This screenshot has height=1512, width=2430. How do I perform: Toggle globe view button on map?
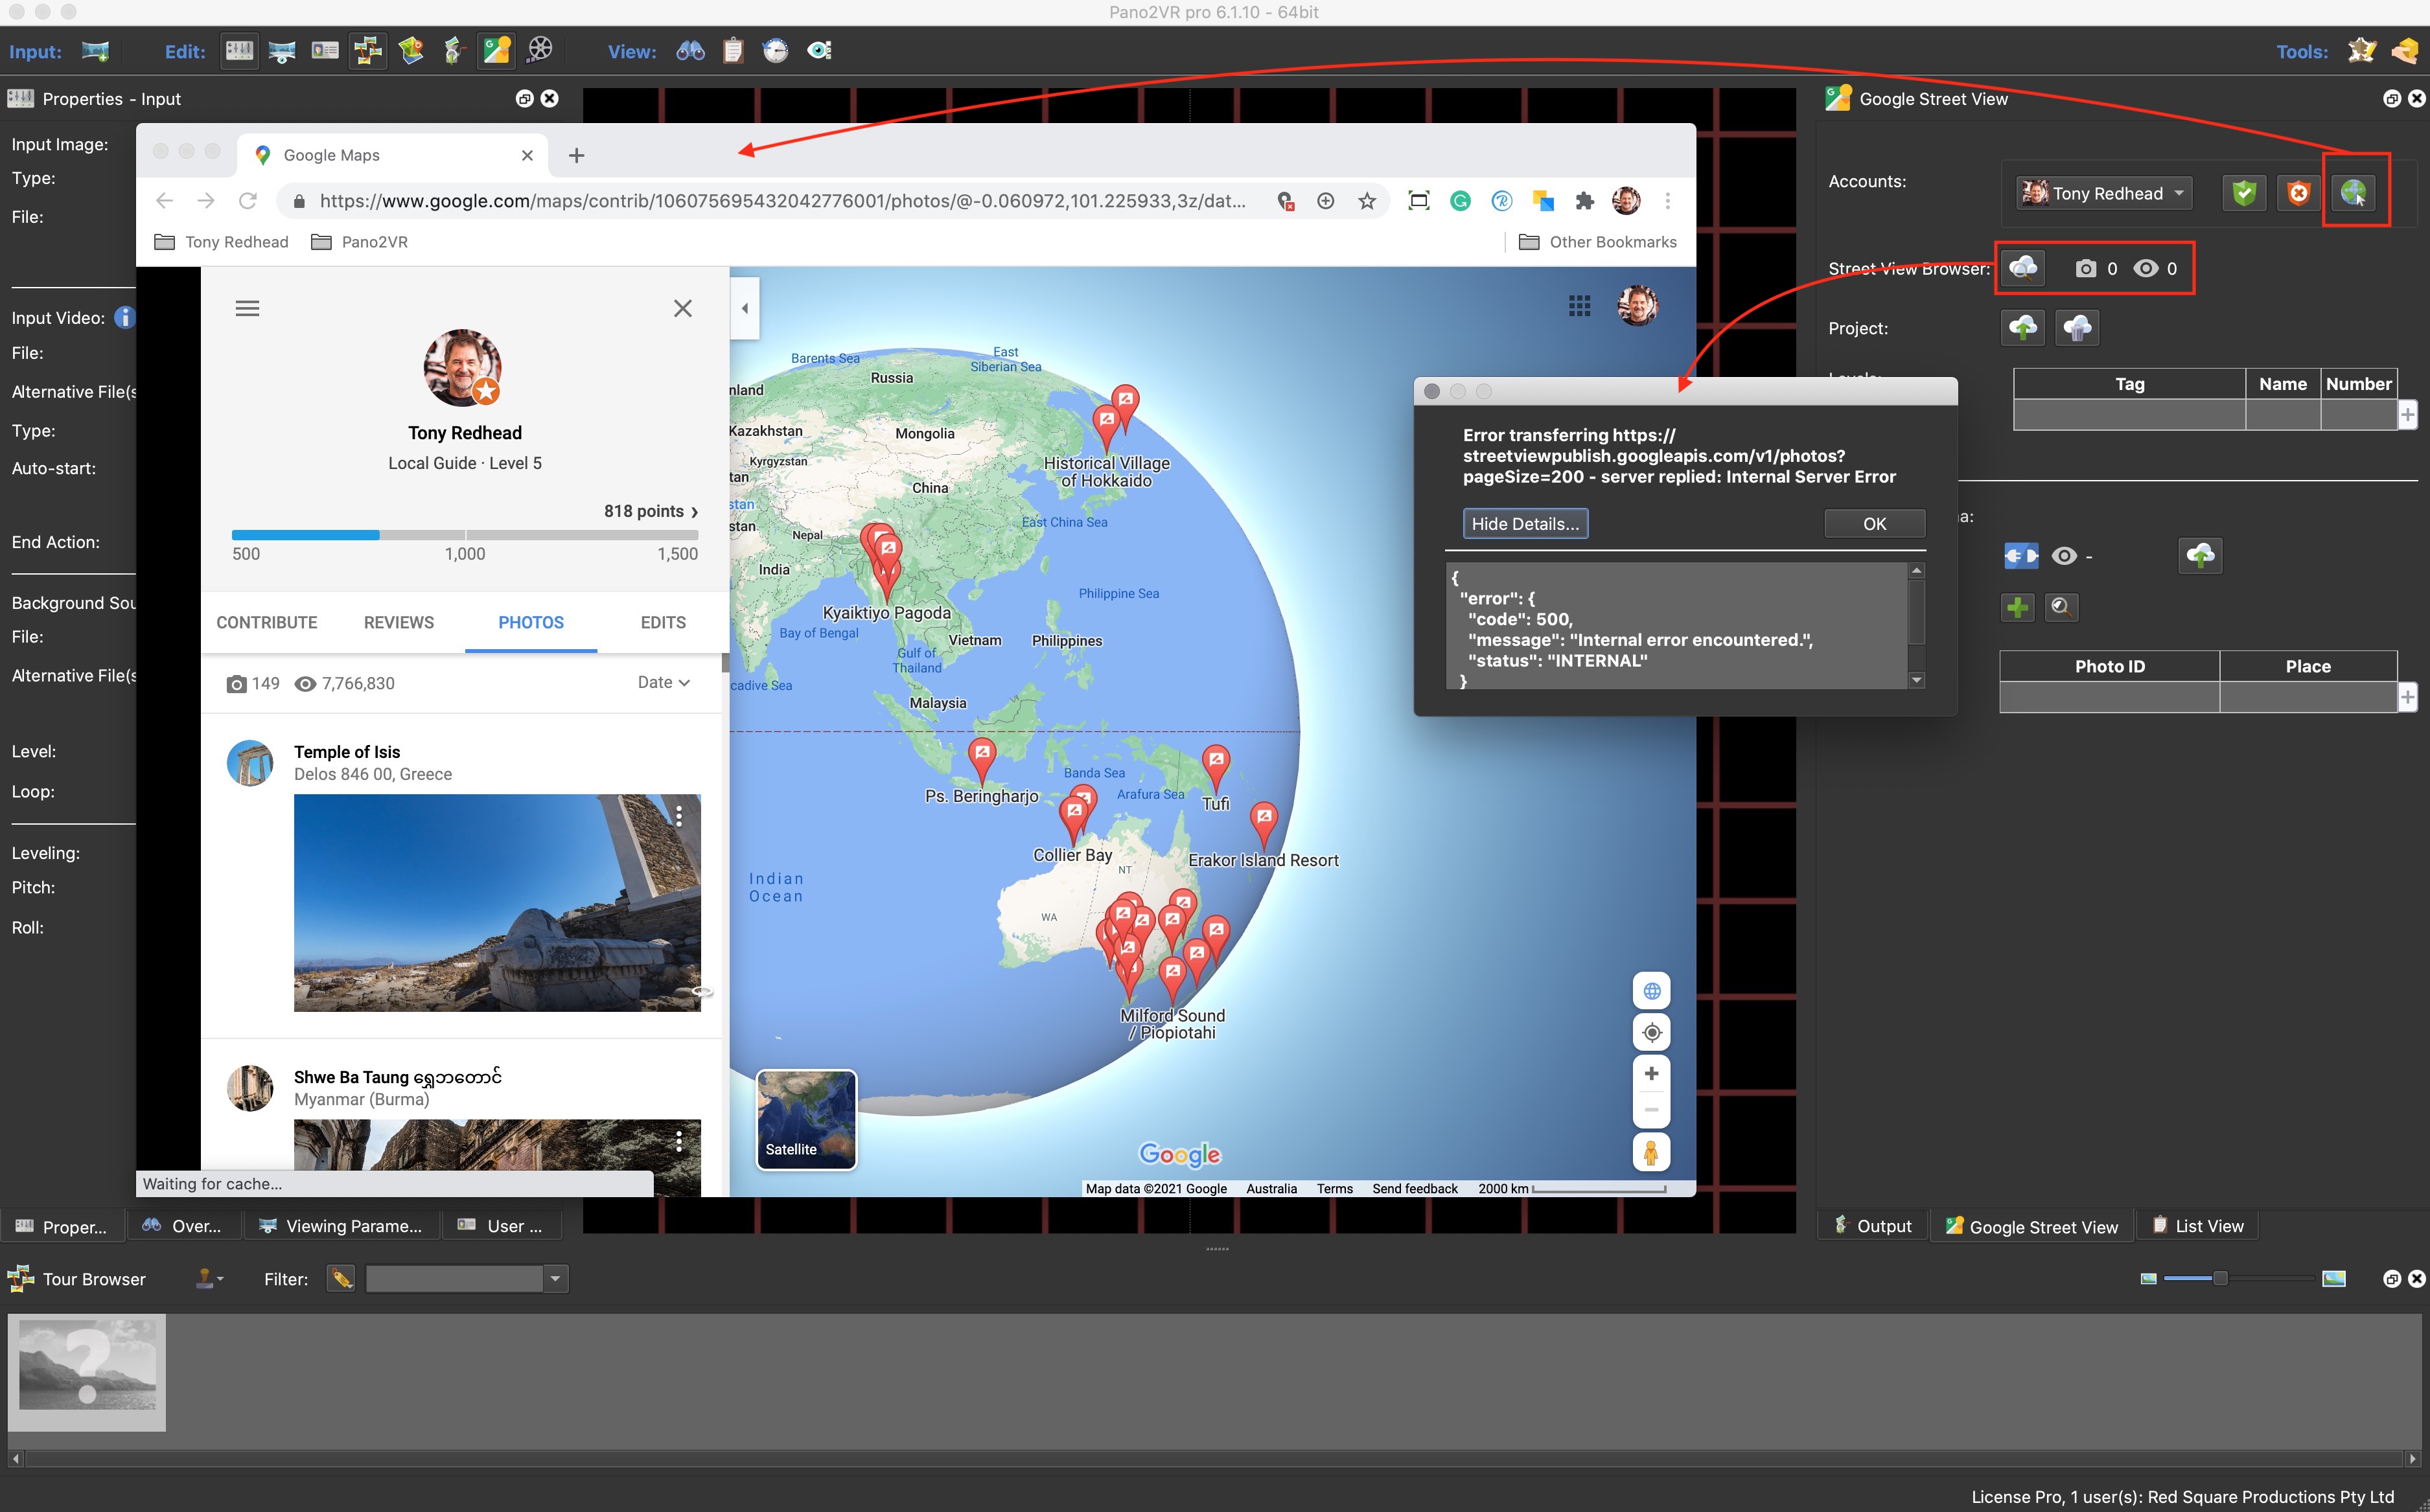pyautogui.click(x=1652, y=991)
